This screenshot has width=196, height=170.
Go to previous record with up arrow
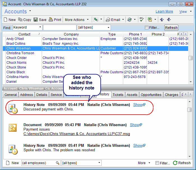[x=162, y=20]
